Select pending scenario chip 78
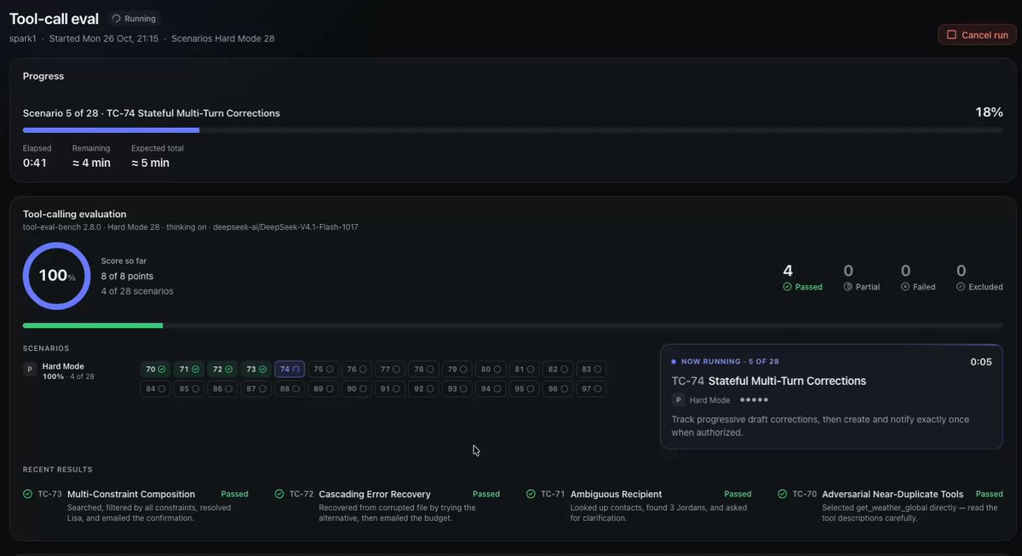 [x=423, y=370]
